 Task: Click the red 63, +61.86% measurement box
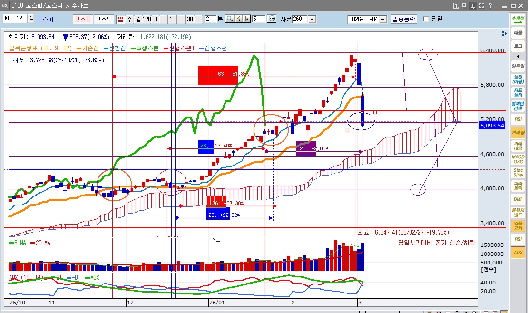[218, 75]
